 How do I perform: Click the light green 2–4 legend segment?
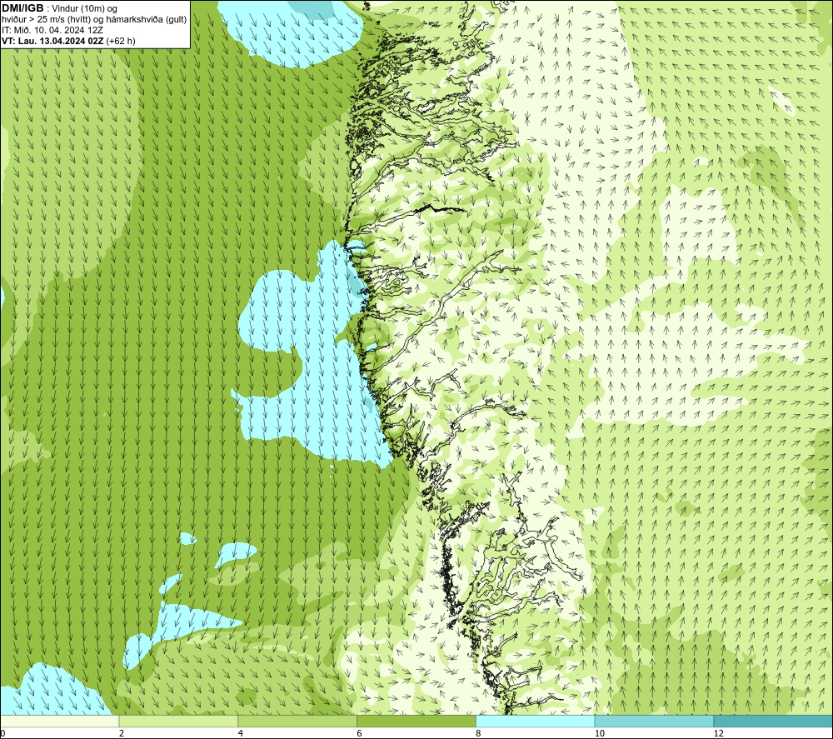pos(178,721)
